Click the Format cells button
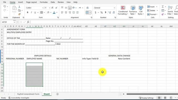Viewport: 178px width, 100px height. click(x=152, y=14)
